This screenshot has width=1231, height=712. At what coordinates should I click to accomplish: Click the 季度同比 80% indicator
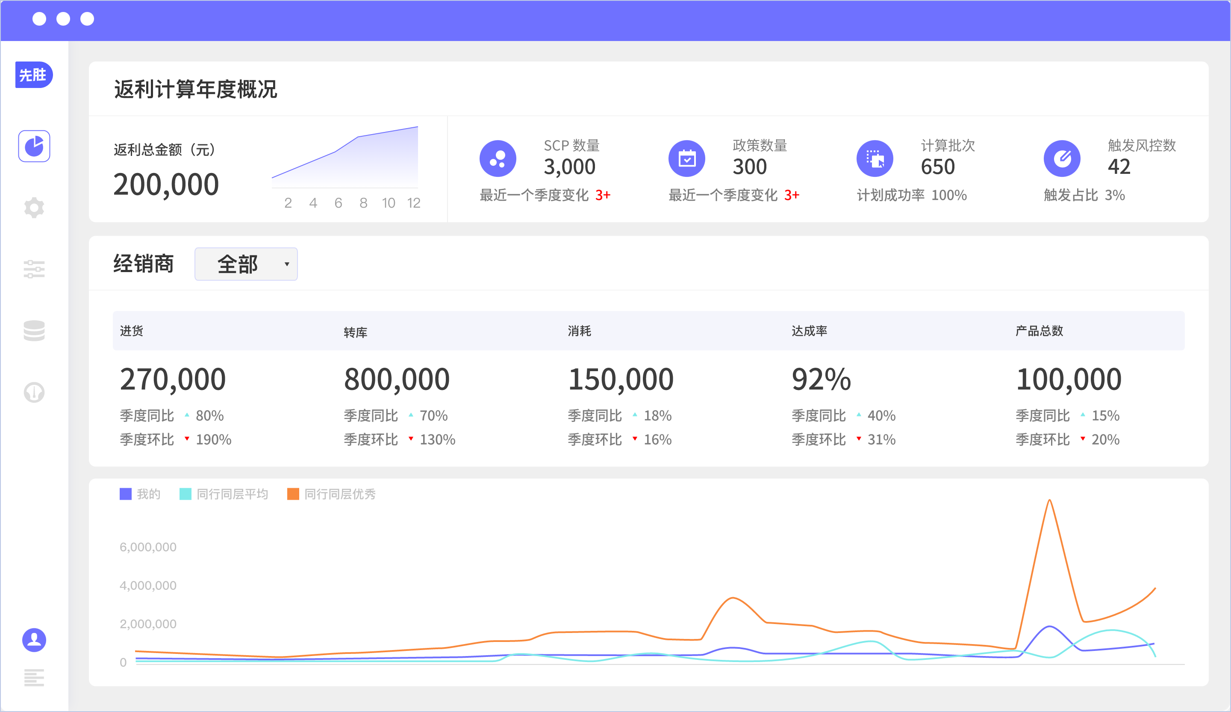tap(172, 416)
